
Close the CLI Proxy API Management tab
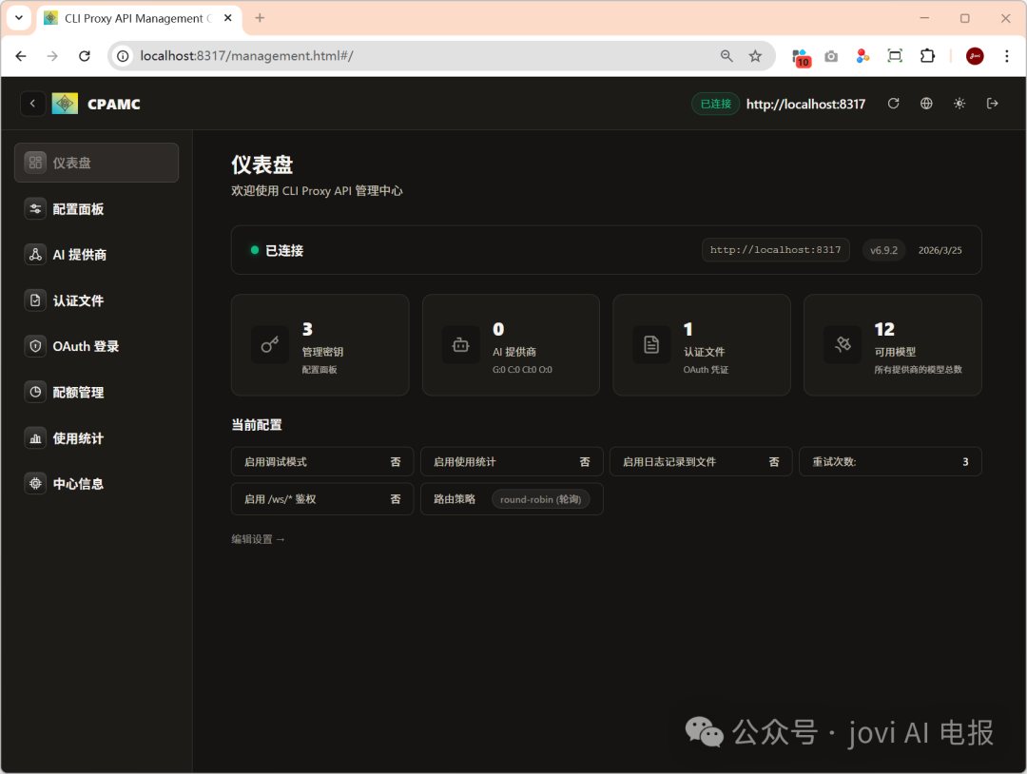pos(228,18)
